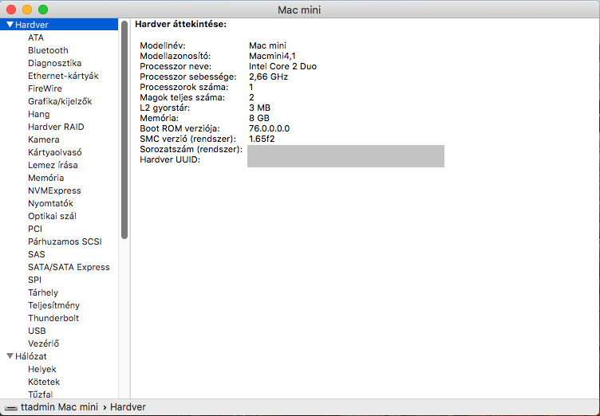Select SAS in the sidebar
Screen dimensions: 600x416
click(x=37, y=254)
